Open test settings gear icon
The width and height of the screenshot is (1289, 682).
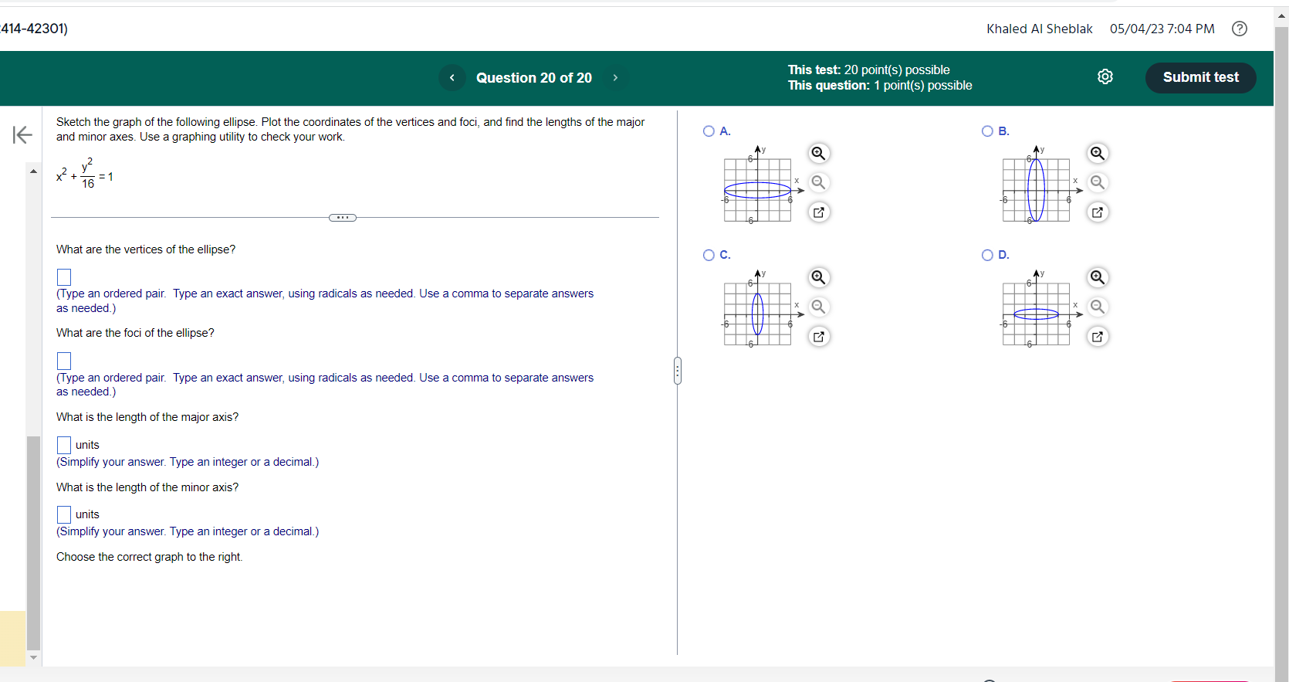[x=1105, y=76]
